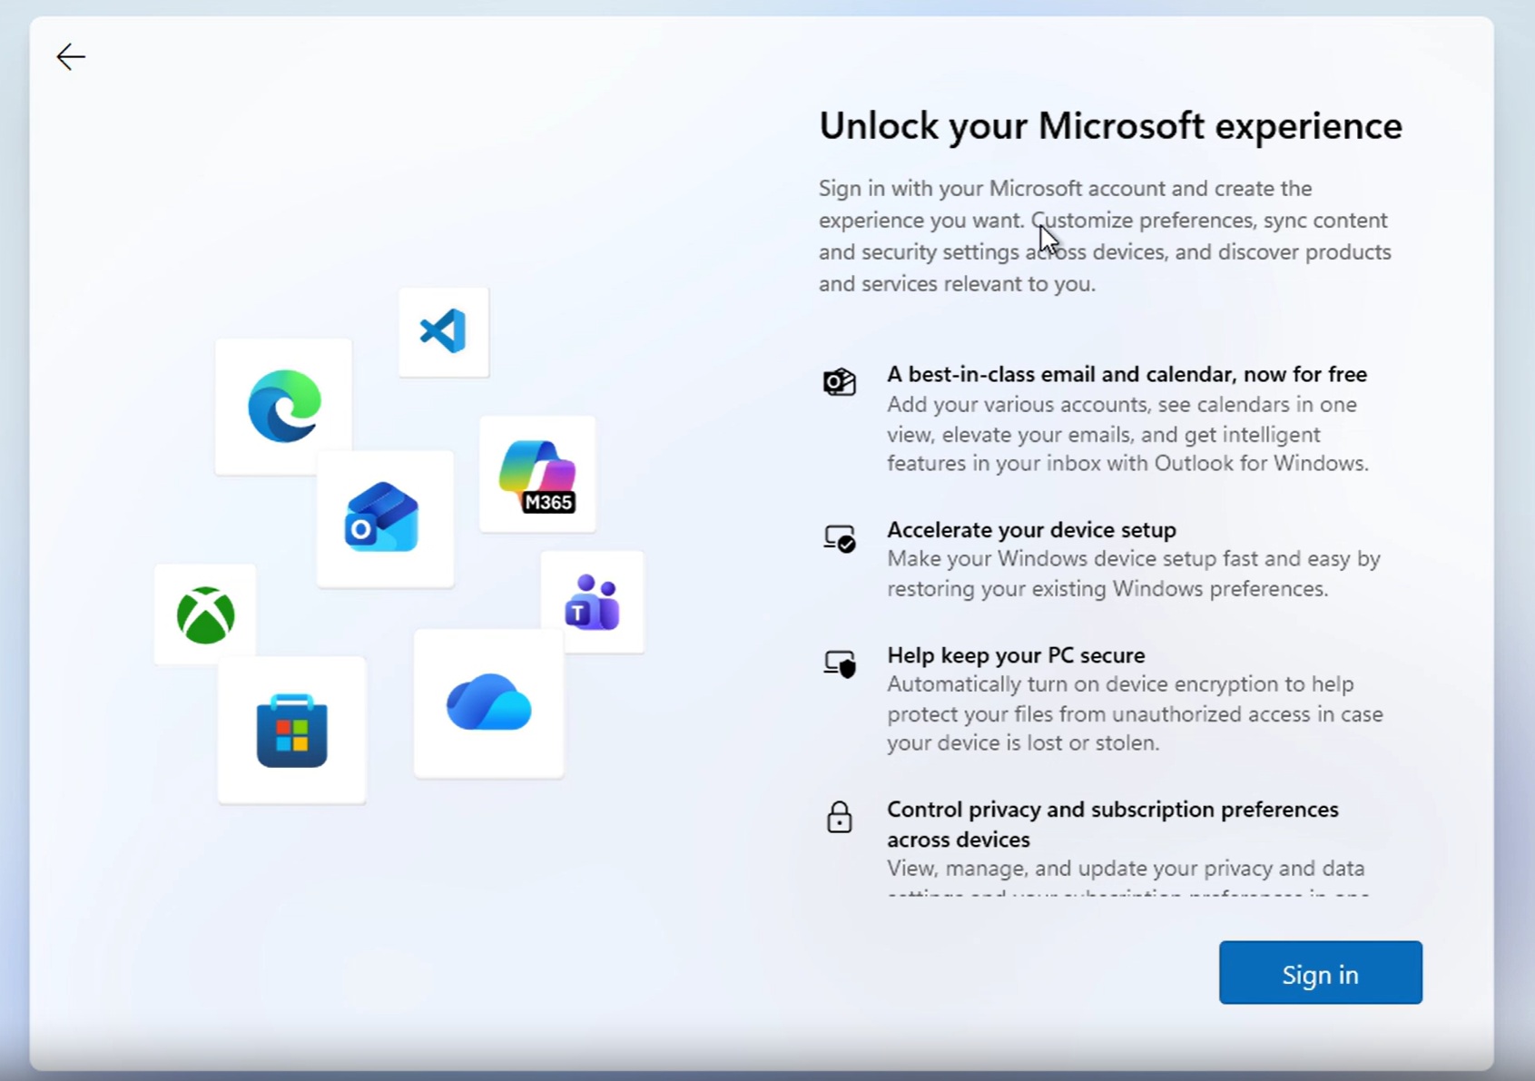This screenshot has width=1535, height=1081.
Task: Click 'Help keep your PC secure' heading
Action: click(x=1016, y=654)
